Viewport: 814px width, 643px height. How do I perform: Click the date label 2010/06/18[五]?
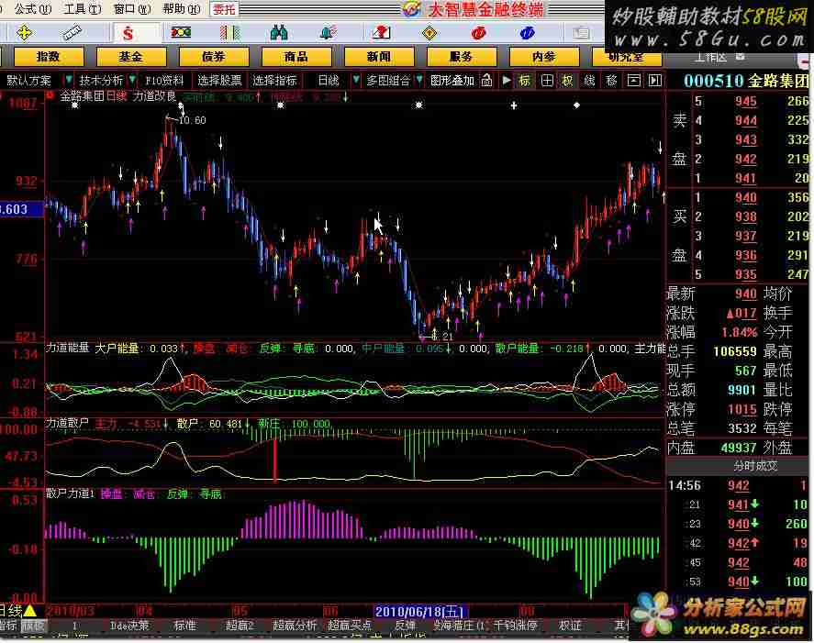pyautogui.click(x=419, y=611)
